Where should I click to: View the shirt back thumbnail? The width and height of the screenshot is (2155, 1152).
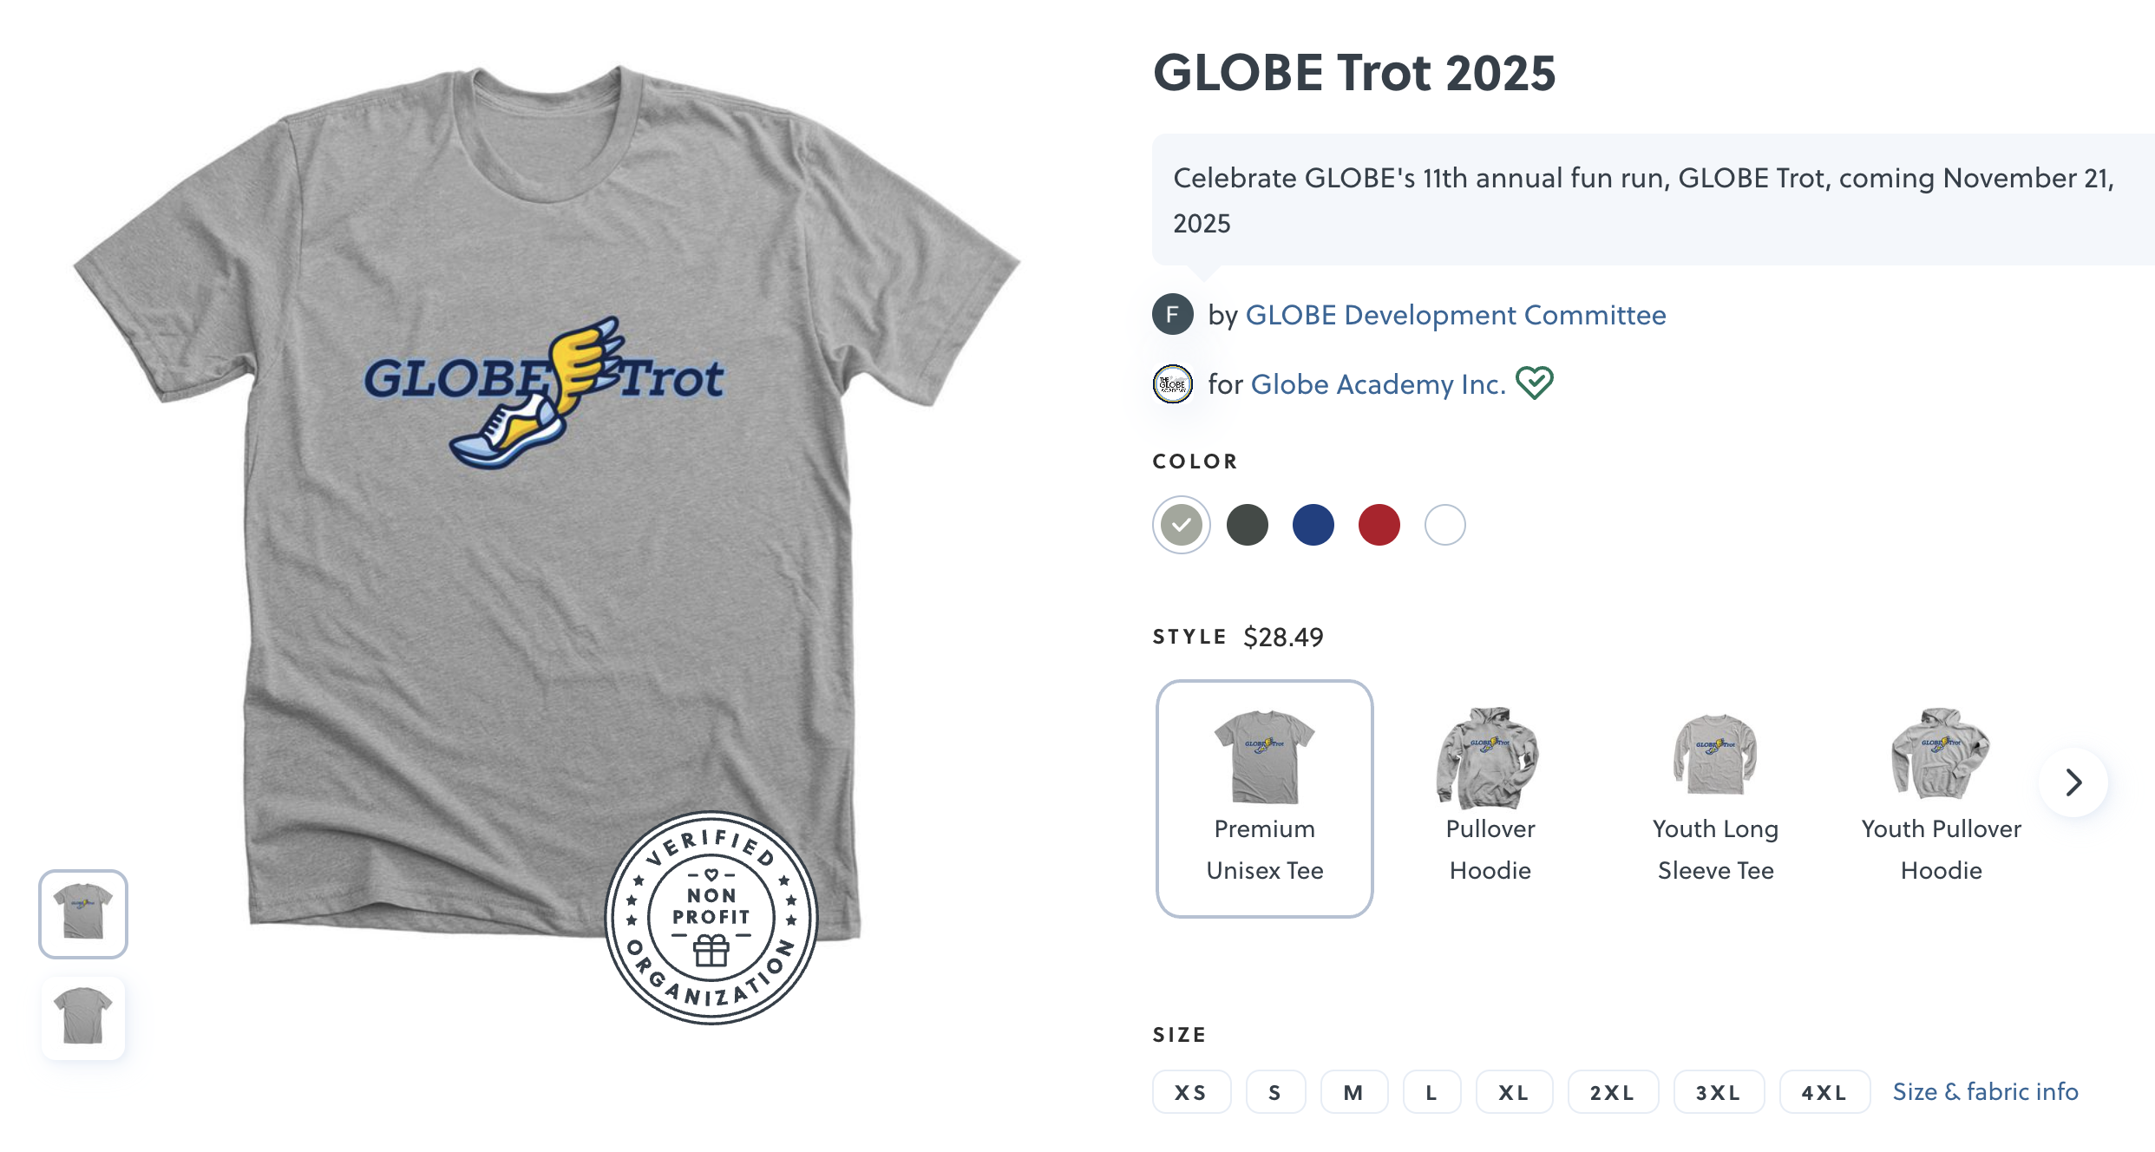point(83,1016)
